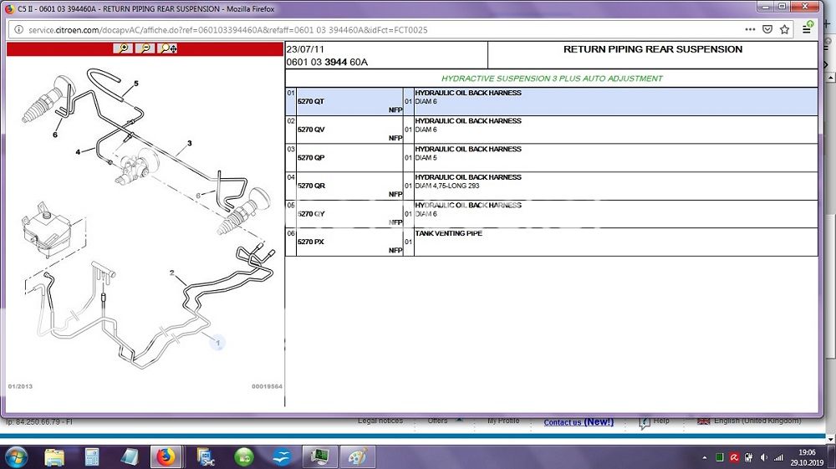Bookmark this page with the star
This screenshot has width=836, height=469.
pos(784,29)
